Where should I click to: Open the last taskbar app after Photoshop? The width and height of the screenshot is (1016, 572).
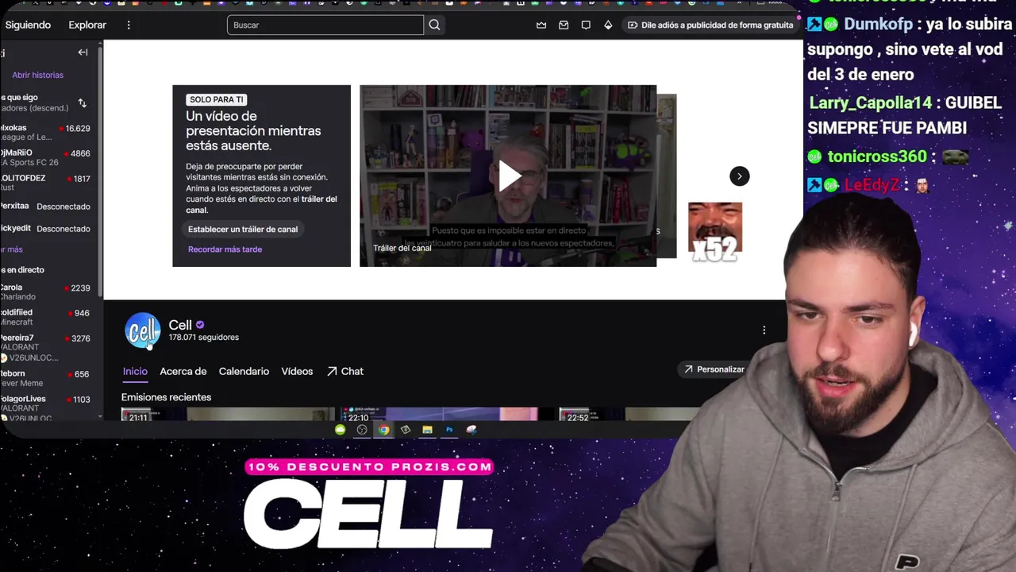tap(471, 430)
